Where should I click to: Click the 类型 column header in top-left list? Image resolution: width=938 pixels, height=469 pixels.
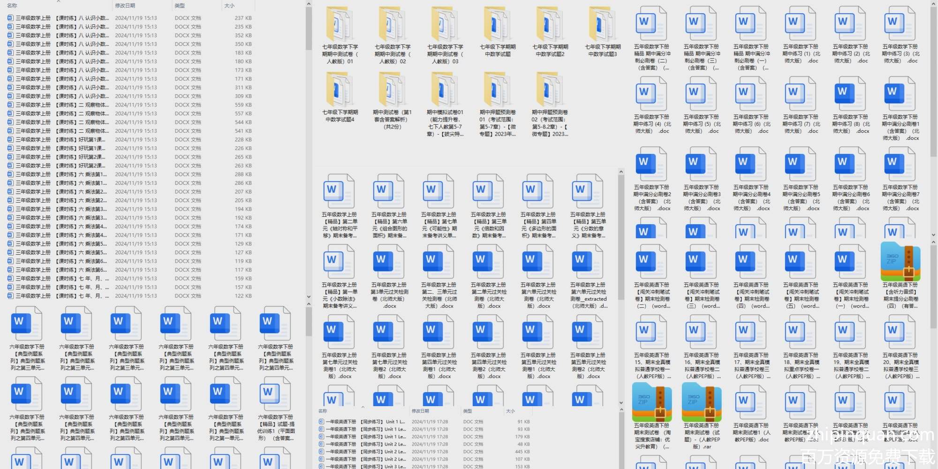[180, 6]
